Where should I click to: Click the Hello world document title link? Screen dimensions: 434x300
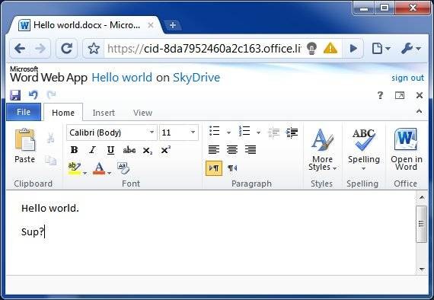click(122, 78)
